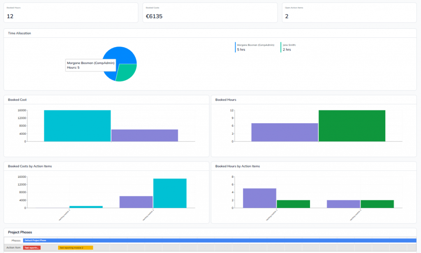Click the Booked Hours summary card showing 12

pyautogui.click(x=71, y=13)
